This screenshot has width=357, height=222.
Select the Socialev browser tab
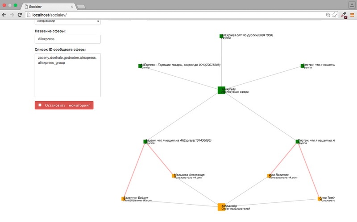[49, 7]
